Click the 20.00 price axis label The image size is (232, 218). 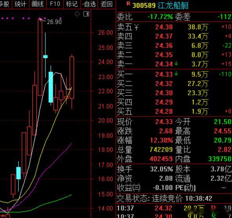106,121
